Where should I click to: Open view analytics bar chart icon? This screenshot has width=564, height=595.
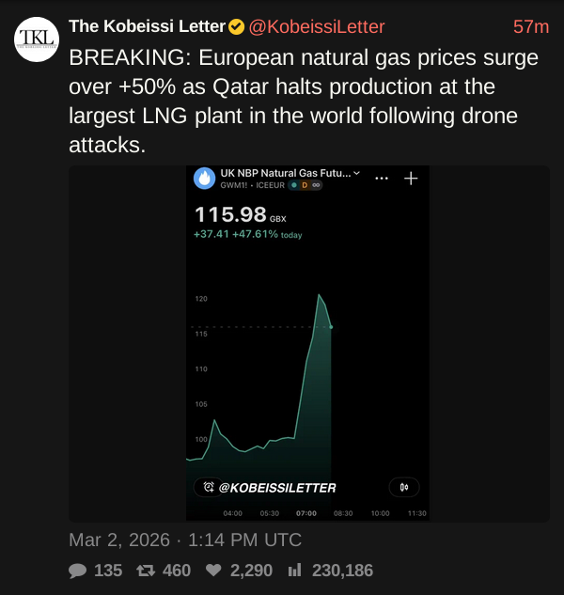(294, 570)
